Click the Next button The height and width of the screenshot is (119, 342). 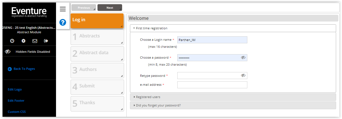tap(110, 8)
